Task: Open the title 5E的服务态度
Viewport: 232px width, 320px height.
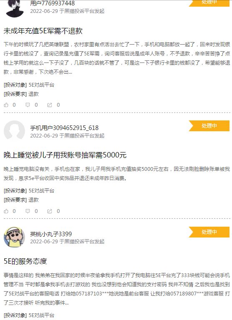Action: pos(25,261)
